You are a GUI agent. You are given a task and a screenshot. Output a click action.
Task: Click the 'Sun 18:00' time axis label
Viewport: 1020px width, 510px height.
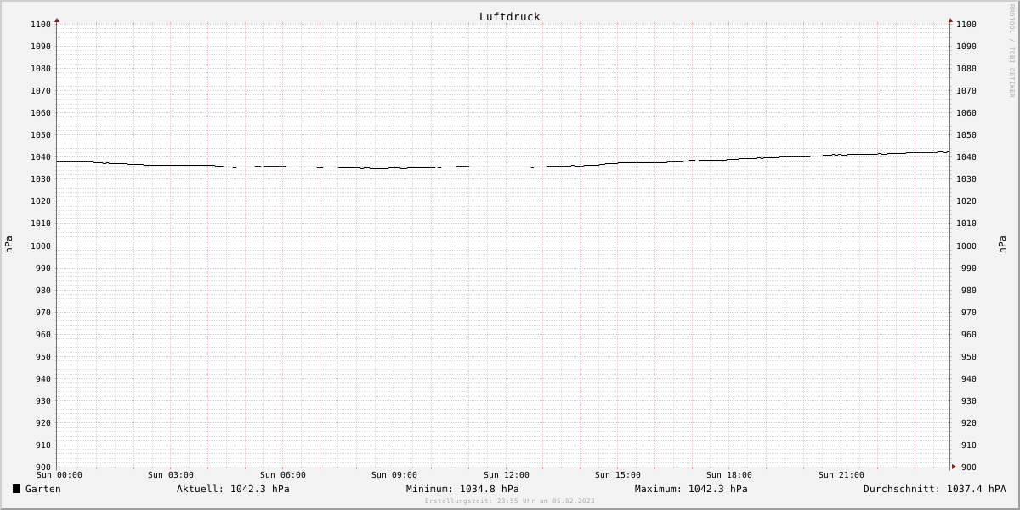[x=729, y=475]
